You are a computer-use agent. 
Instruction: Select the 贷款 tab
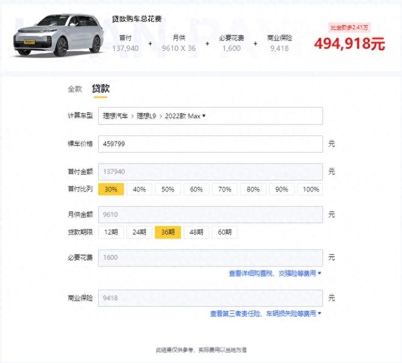coord(100,88)
